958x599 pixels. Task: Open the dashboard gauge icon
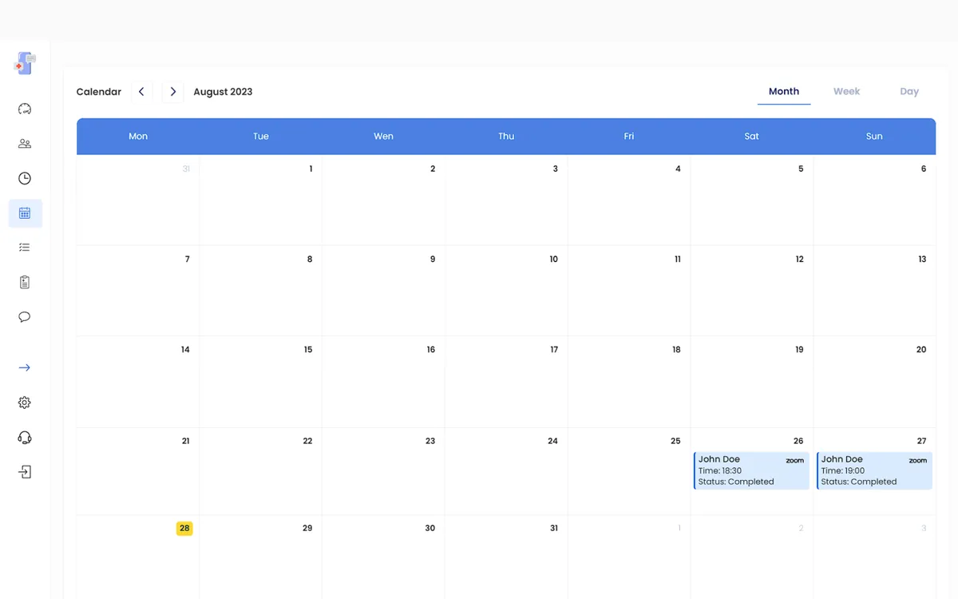25,109
